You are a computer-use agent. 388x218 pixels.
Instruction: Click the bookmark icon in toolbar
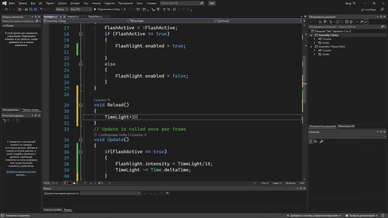pyautogui.click(x=175, y=10)
